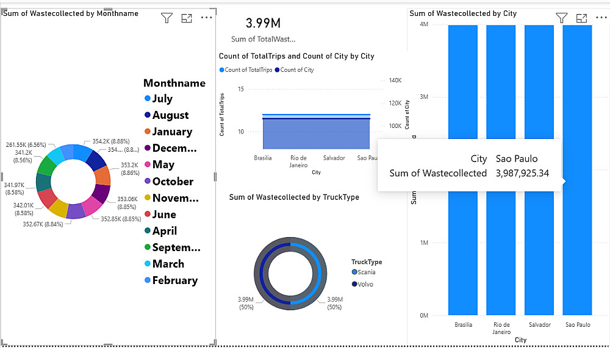Select December legend entry

[170, 148]
